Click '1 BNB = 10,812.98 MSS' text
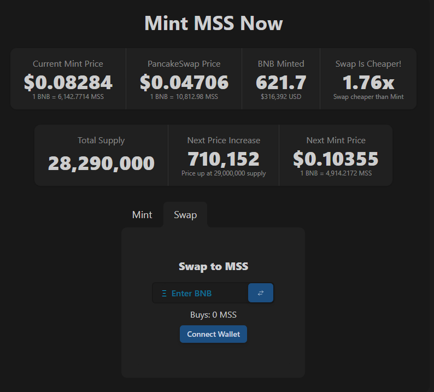 pos(184,97)
